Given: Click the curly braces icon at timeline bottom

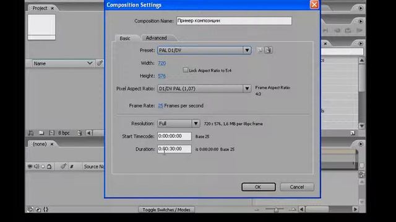Looking at the screenshot, I should pos(46,210).
